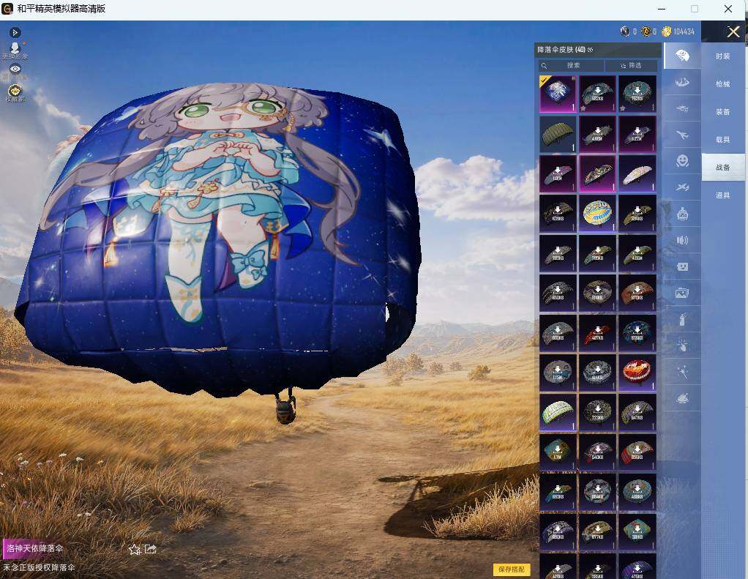Select the aircraft skin category icon
Viewport: 748px width, 579px height.
(x=682, y=187)
